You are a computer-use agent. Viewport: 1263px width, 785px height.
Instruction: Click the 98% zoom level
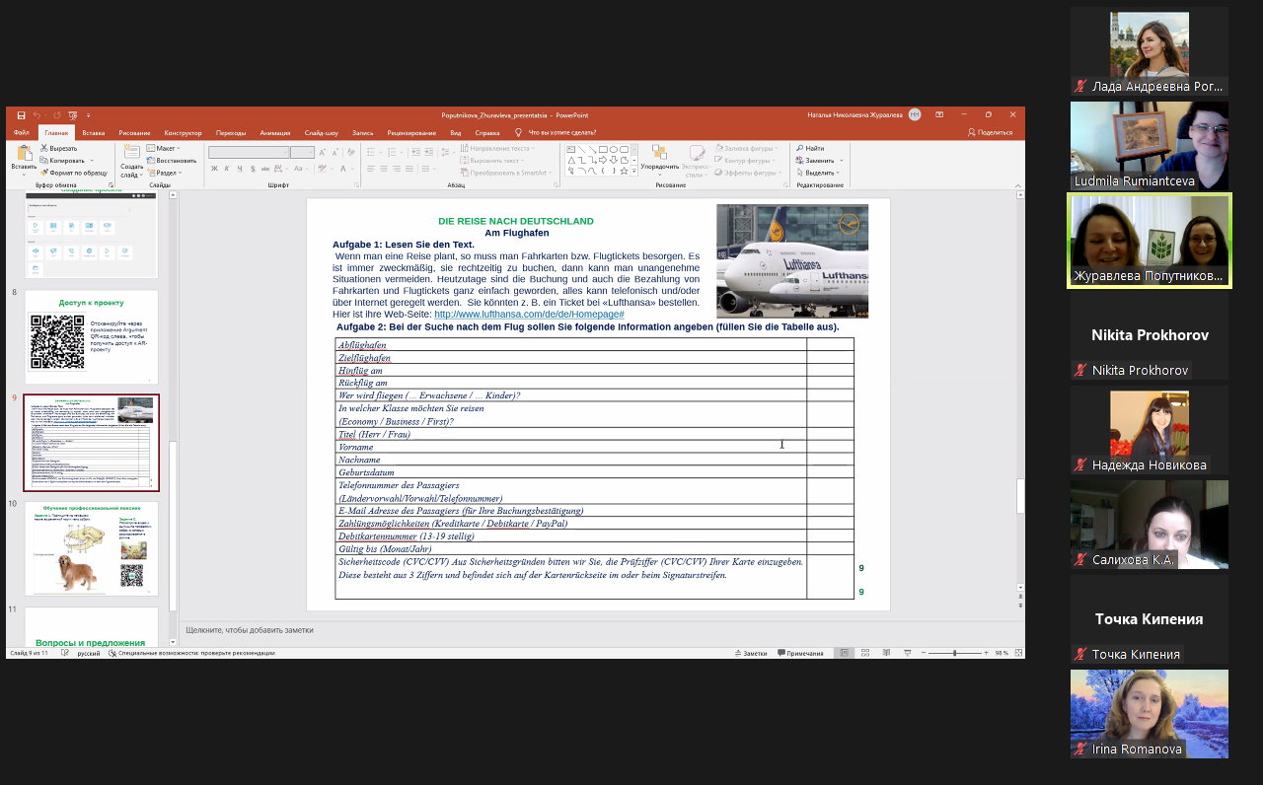(1001, 653)
